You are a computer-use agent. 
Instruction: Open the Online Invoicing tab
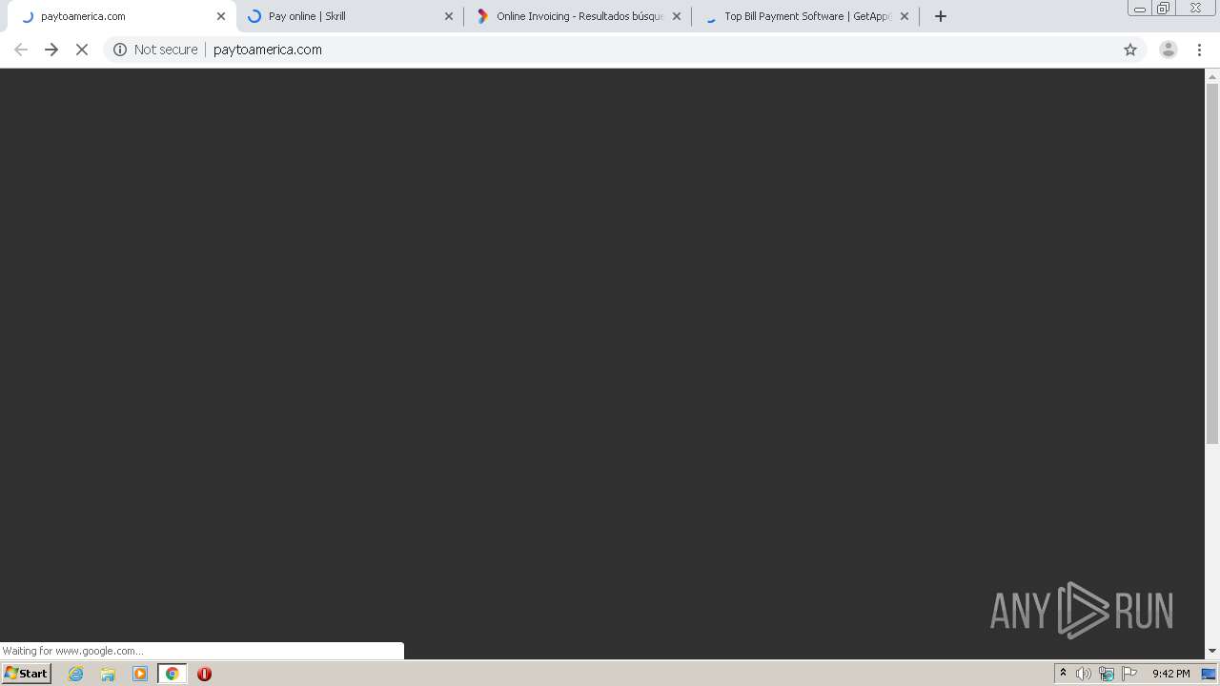coord(577,16)
